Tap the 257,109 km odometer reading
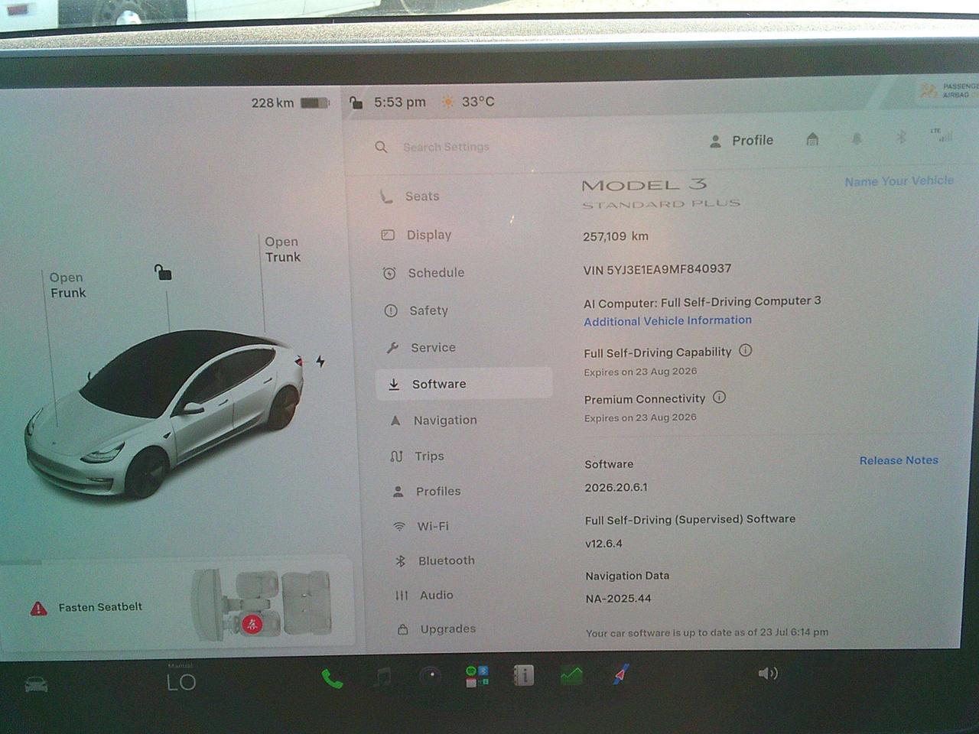Image resolution: width=979 pixels, height=734 pixels. tap(616, 236)
